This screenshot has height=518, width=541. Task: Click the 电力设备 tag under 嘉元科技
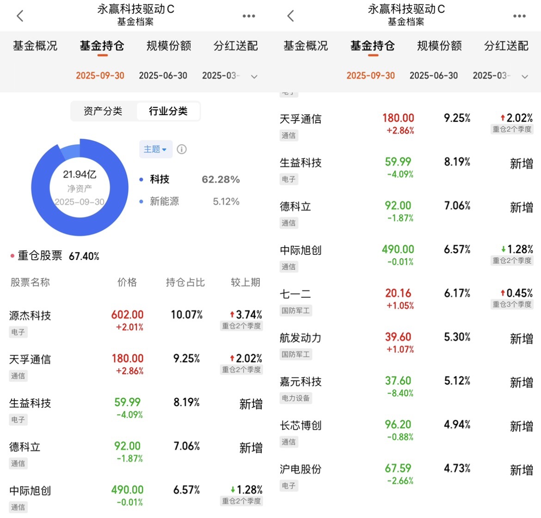(295, 398)
